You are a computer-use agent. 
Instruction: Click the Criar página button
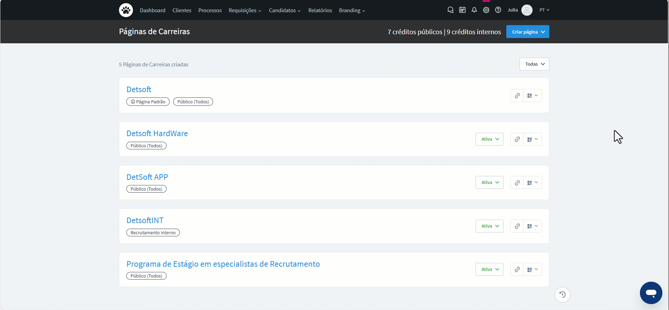click(x=527, y=32)
